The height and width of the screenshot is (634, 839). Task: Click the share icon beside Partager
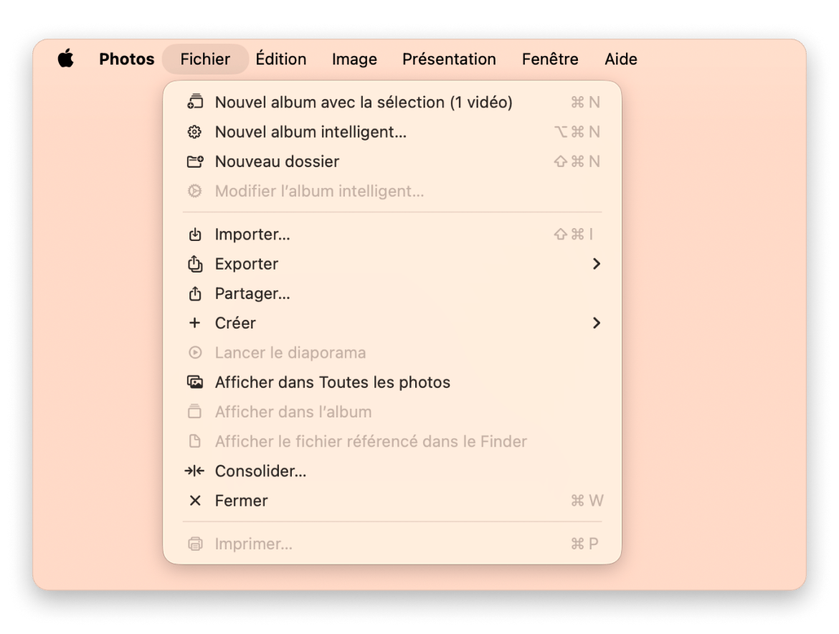pyautogui.click(x=195, y=293)
